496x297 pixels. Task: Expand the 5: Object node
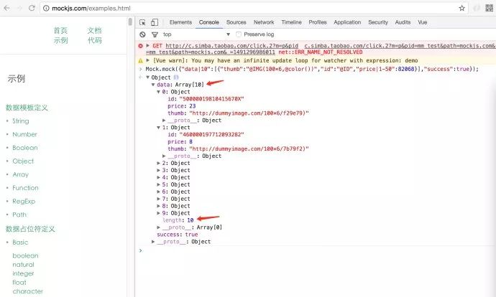(158, 184)
